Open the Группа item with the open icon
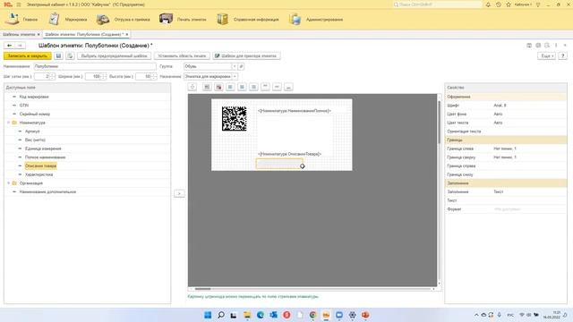The height and width of the screenshot is (322, 573). click(x=241, y=66)
